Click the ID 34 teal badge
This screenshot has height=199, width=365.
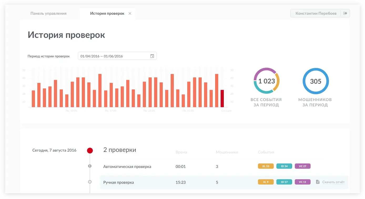point(284,166)
